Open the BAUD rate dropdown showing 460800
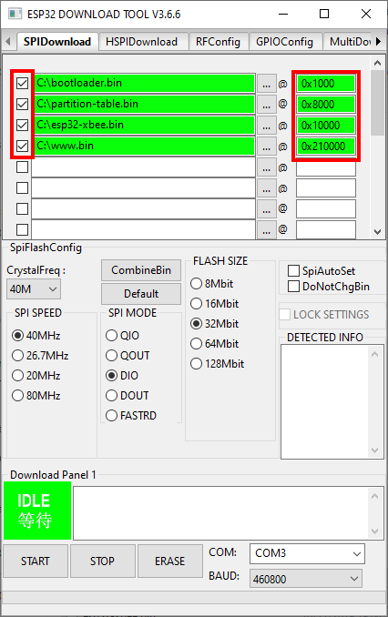 [306, 579]
